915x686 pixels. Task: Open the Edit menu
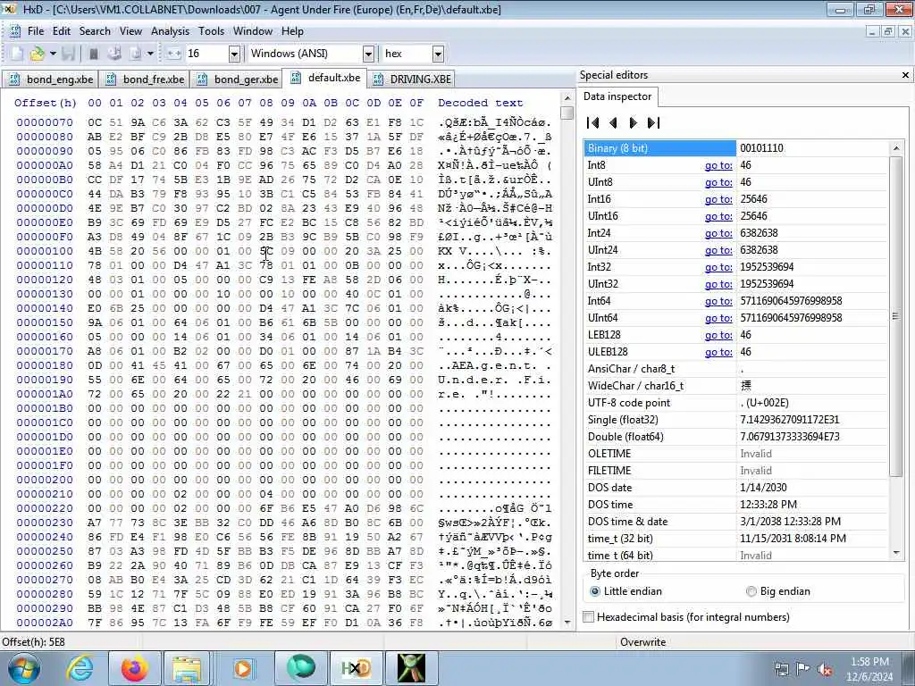click(62, 31)
